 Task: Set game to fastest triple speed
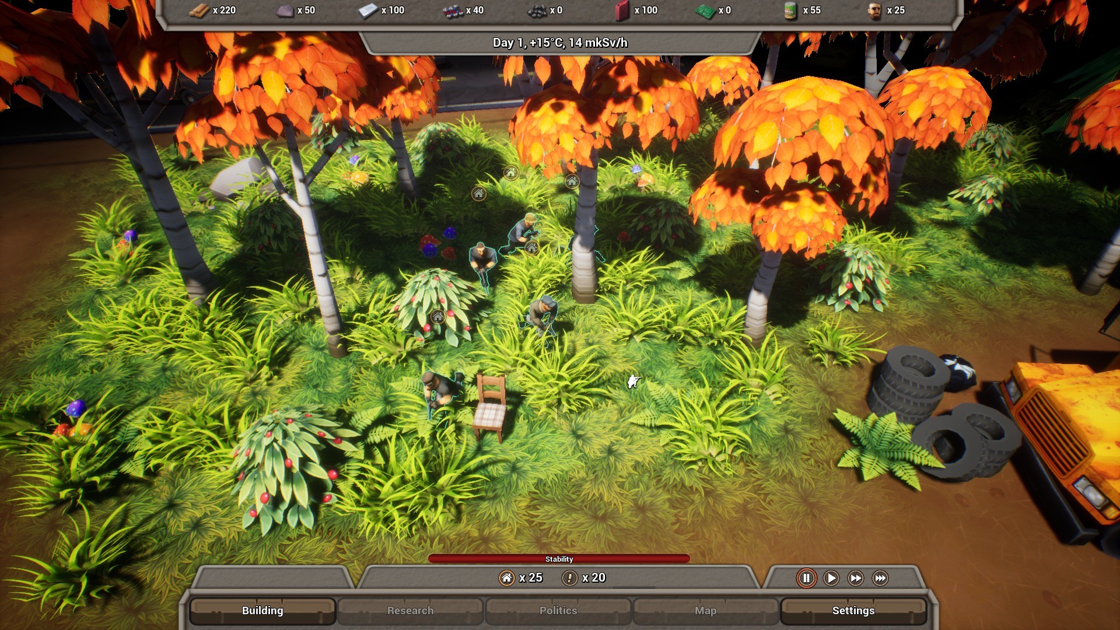click(x=880, y=578)
